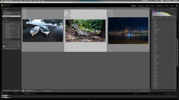This screenshot has width=179, height=100.
Task: Open the Web module
Action: [172, 6]
